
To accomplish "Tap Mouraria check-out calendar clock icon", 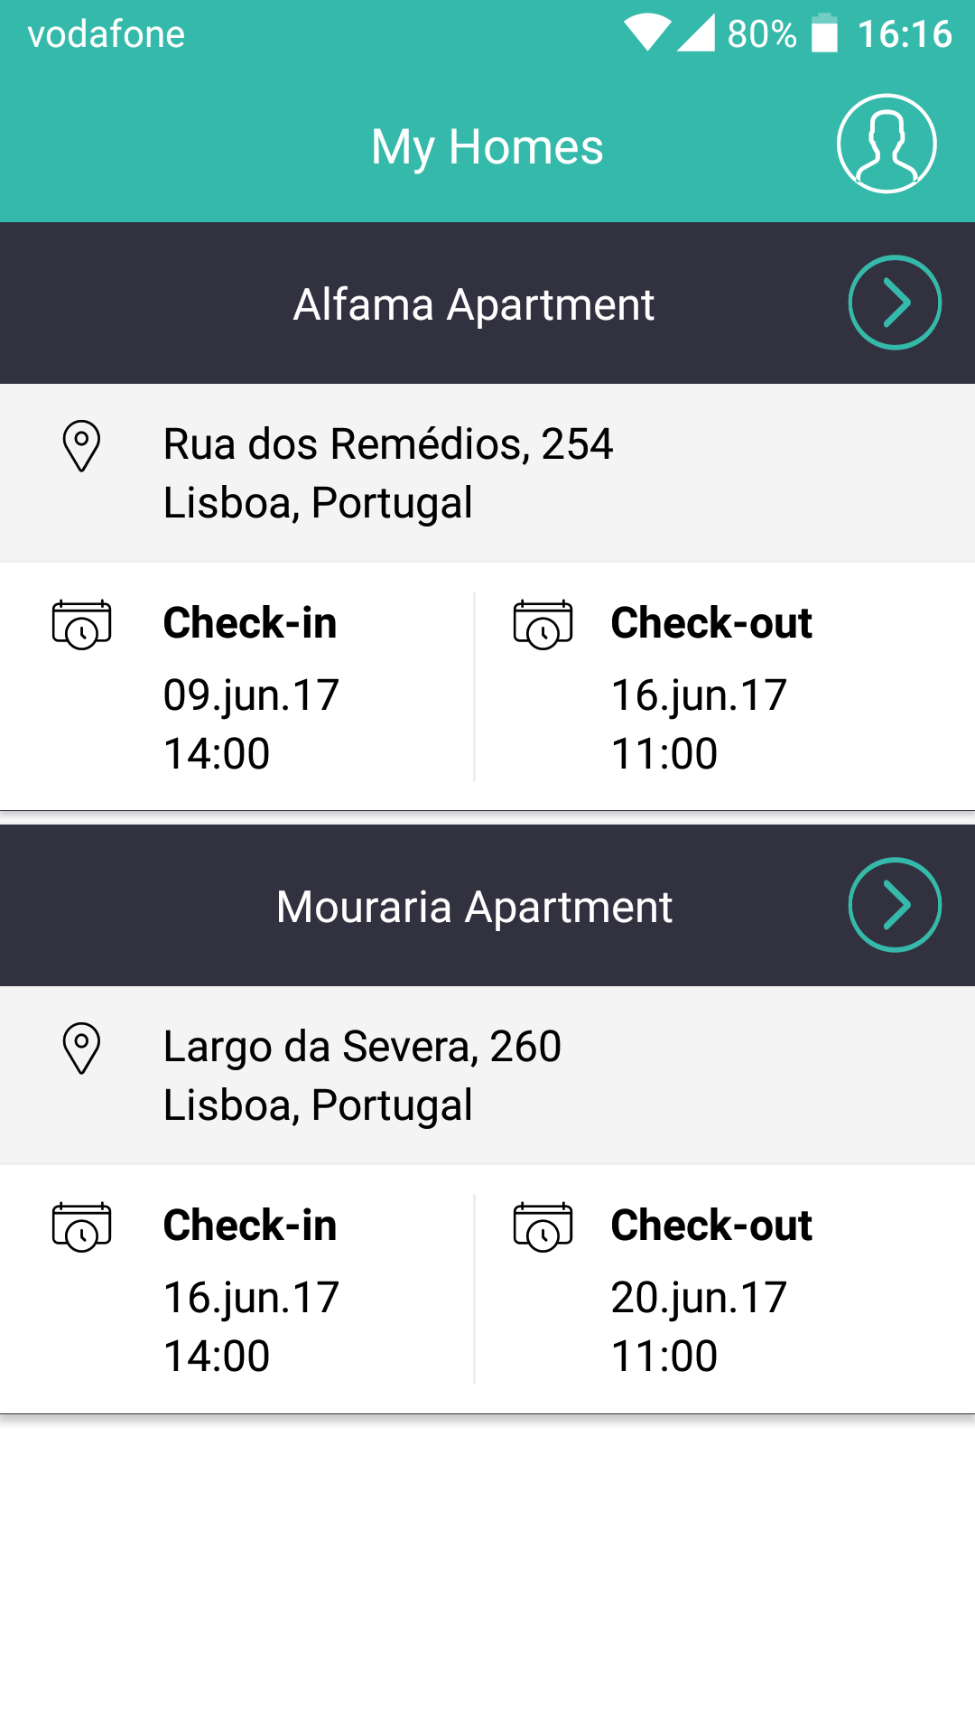I will 543,1226.
